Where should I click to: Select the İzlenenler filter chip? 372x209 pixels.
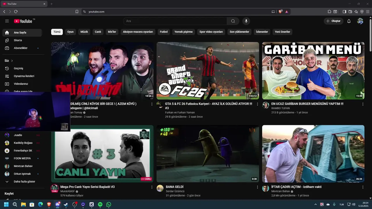(x=262, y=32)
